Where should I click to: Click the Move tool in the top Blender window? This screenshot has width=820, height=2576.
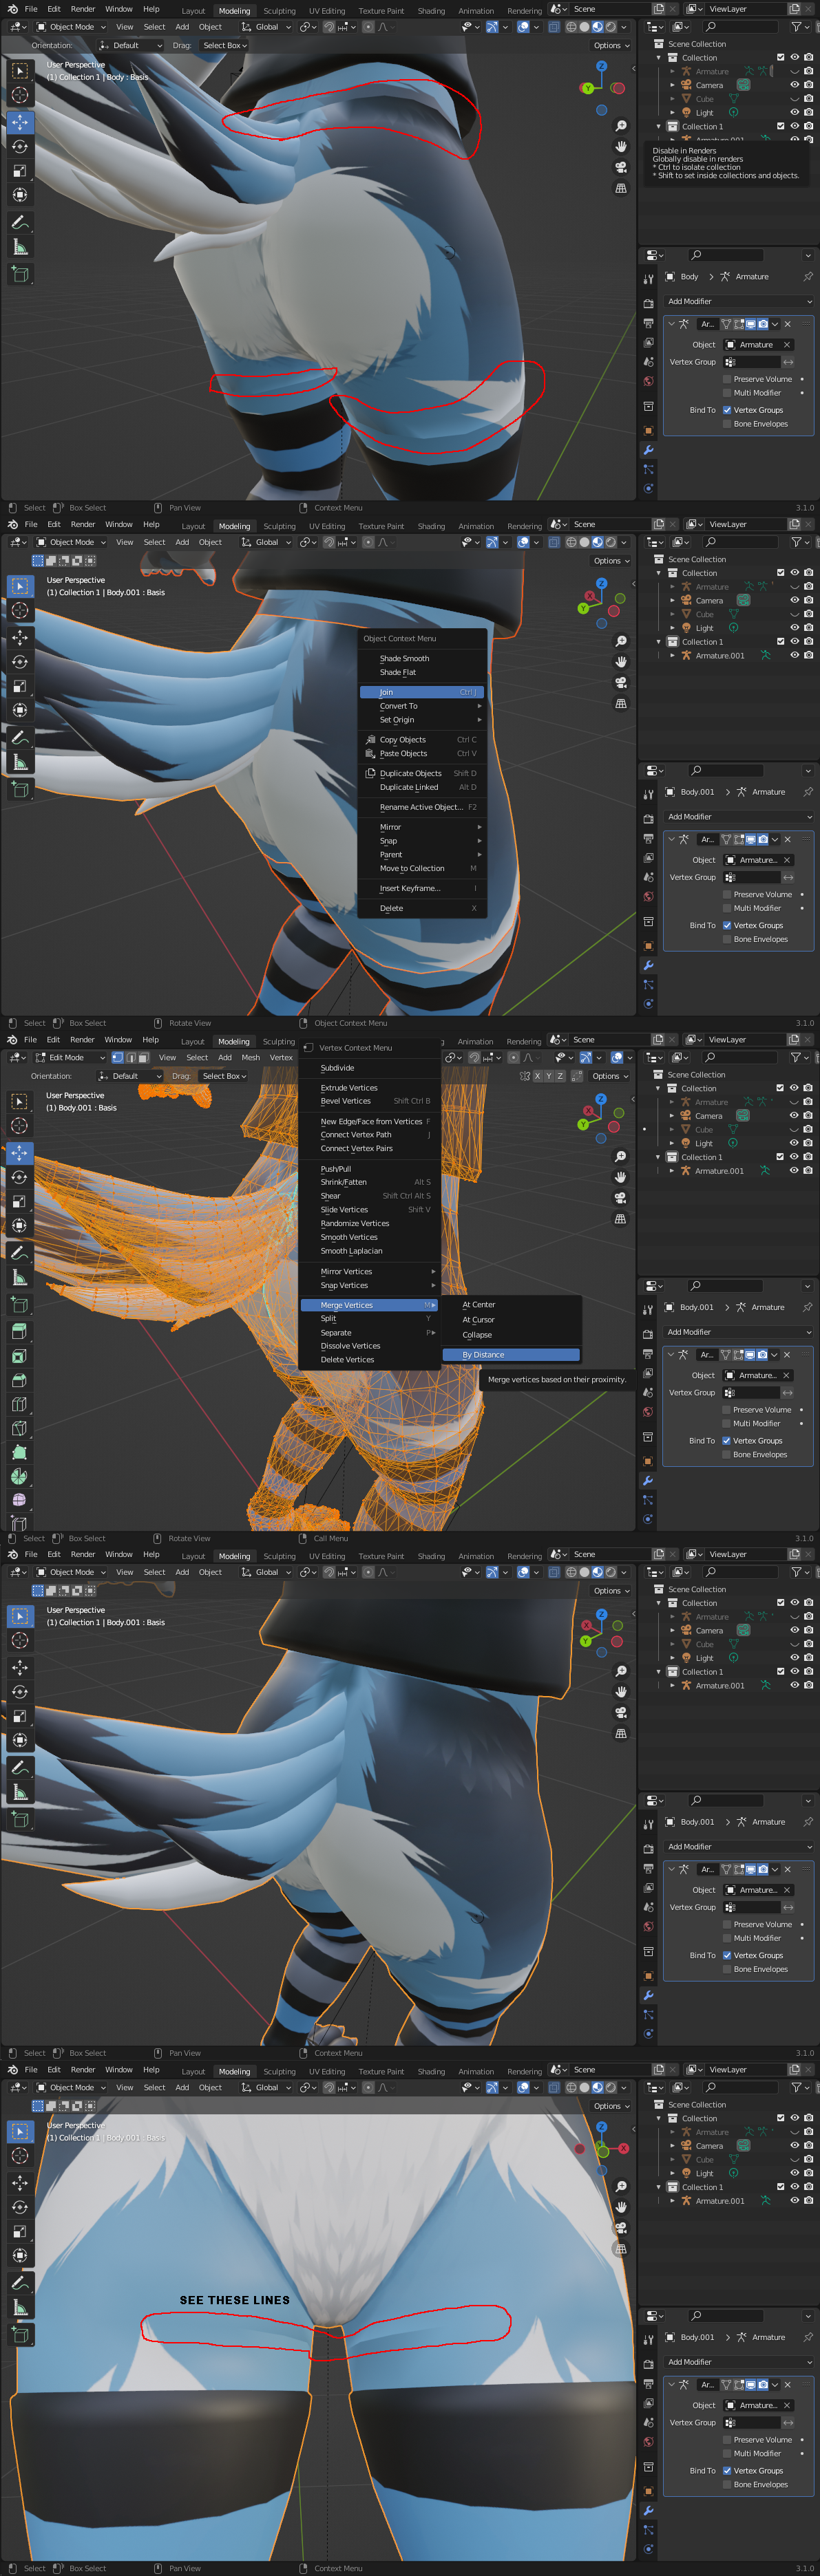point(20,122)
